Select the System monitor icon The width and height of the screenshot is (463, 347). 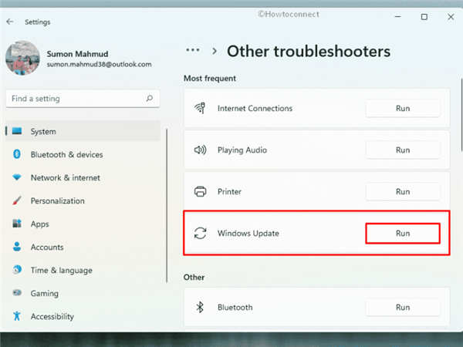pyautogui.click(x=17, y=131)
